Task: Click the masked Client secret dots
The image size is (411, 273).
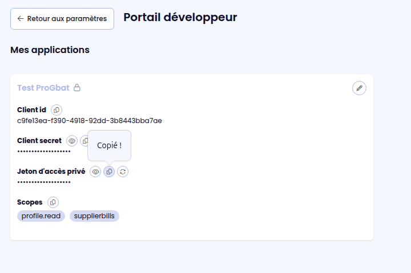Action: tap(44, 151)
